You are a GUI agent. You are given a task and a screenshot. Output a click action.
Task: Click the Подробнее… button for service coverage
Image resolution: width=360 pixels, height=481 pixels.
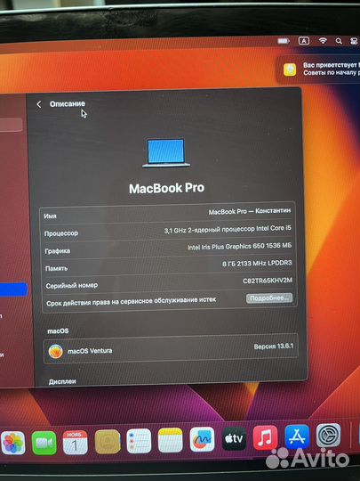(x=269, y=298)
